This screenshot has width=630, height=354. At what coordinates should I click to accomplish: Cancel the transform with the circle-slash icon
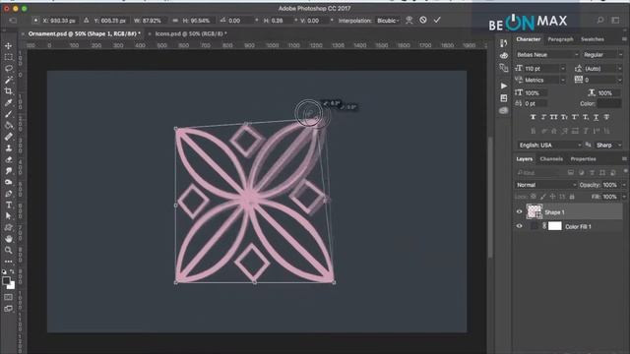pyautogui.click(x=423, y=20)
